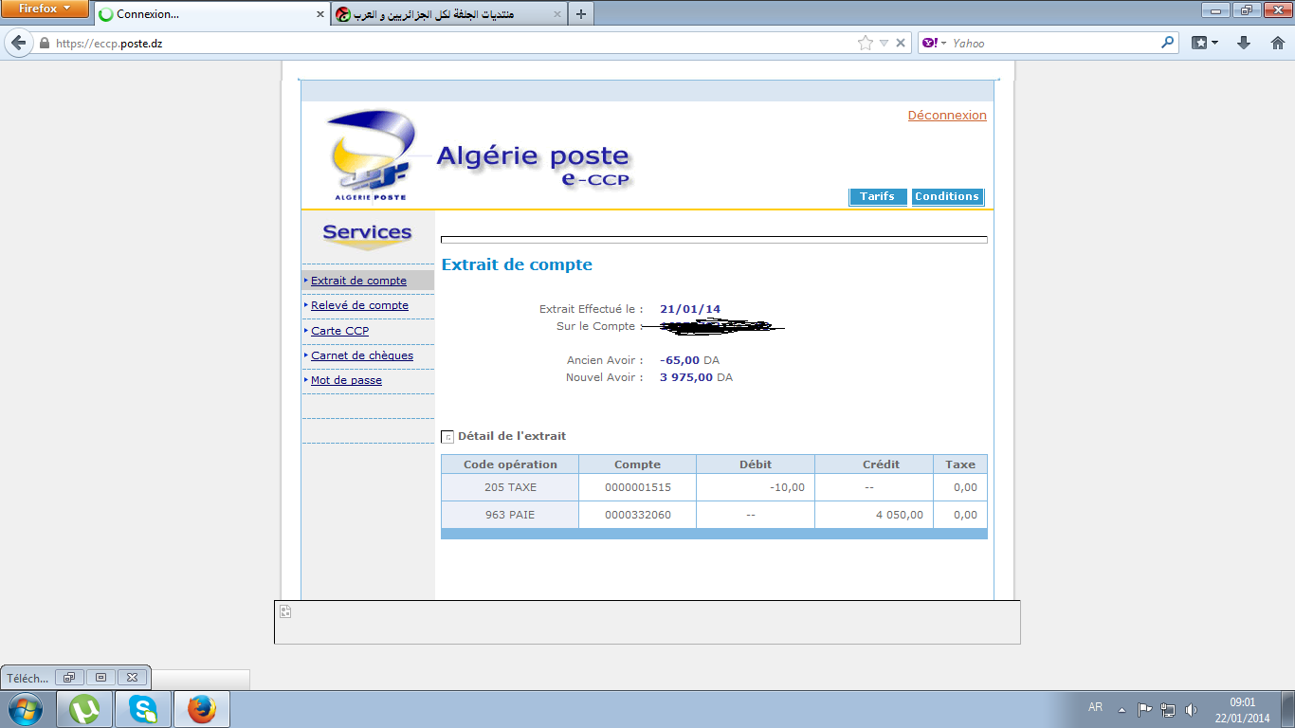
Task: Click the broken image icon in bottom panel
Action: click(285, 611)
